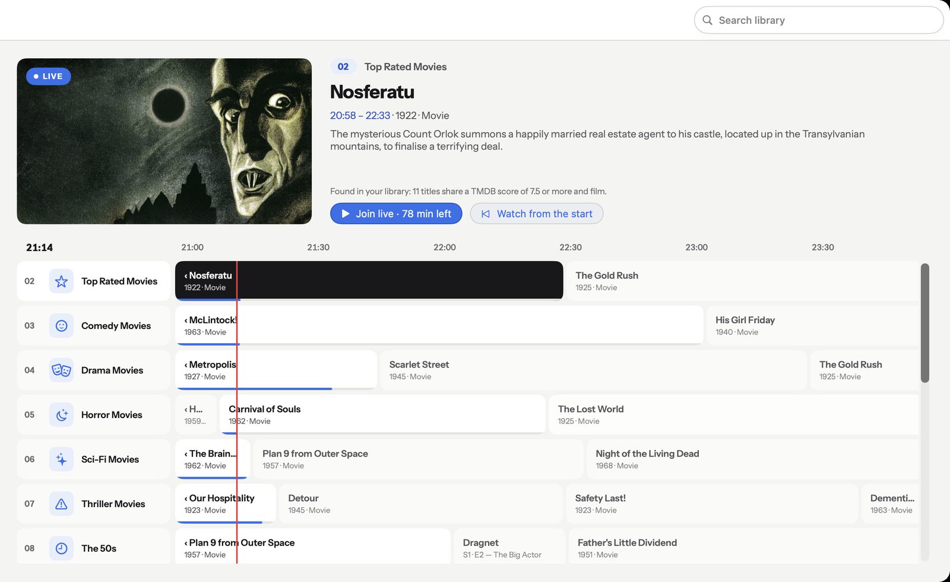Click the moon icon for Horror Movies
Screen dimensions: 950x582
point(61,415)
